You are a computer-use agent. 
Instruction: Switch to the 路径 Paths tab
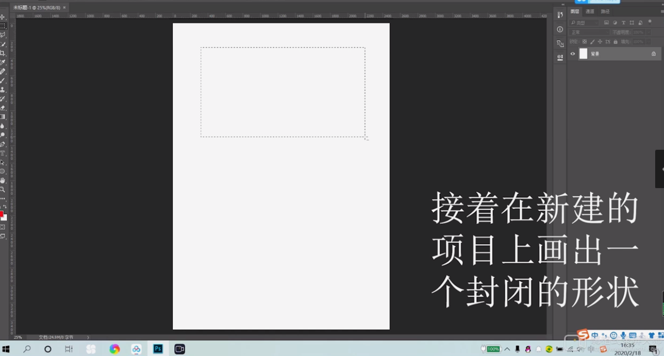[x=605, y=12]
